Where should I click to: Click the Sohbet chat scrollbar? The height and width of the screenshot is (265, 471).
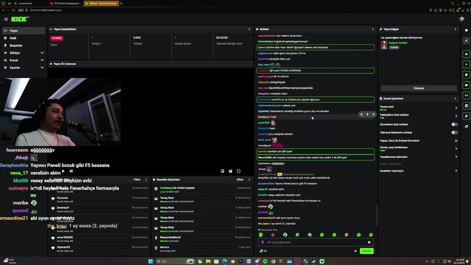click(x=377, y=215)
